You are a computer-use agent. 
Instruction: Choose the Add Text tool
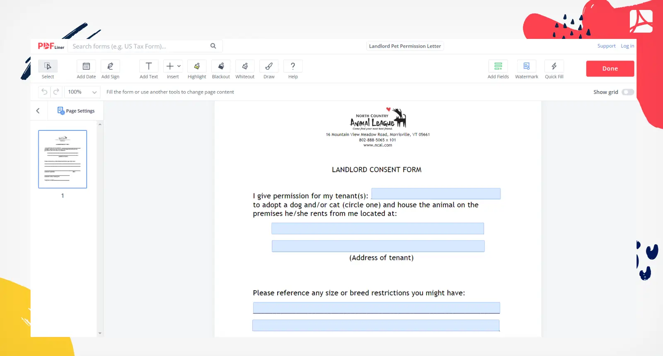tap(149, 70)
